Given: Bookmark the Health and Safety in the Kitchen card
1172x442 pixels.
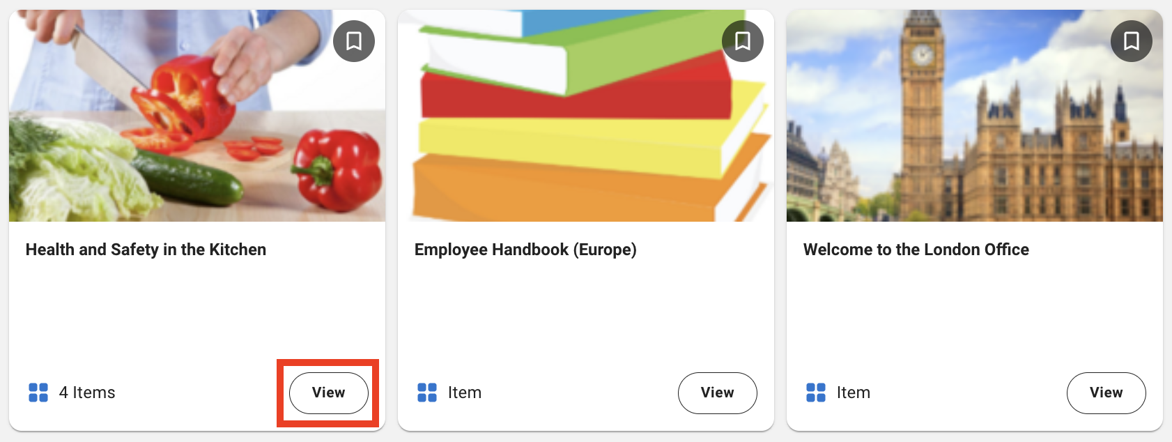Looking at the screenshot, I should click(354, 41).
